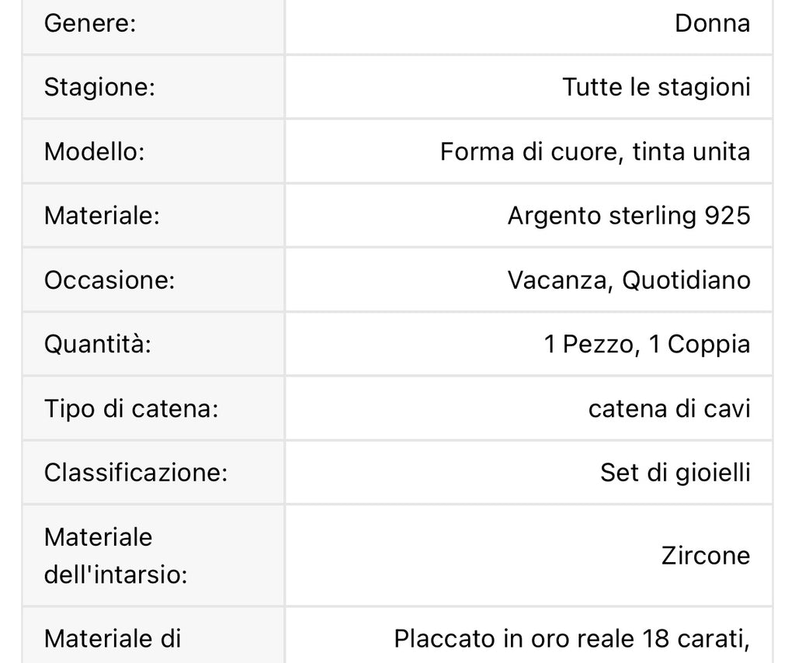Tap the Argento sterling 925 value
795x663 pixels.
(629, 215)
